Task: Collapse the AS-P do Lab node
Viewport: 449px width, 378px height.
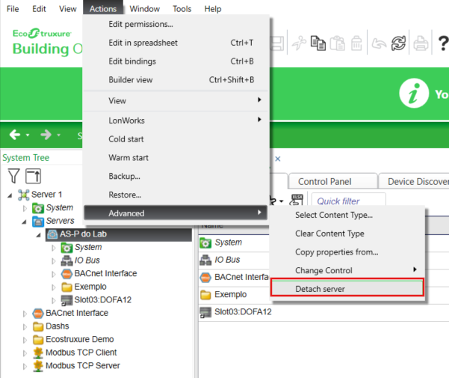Action: coord(38,235)
